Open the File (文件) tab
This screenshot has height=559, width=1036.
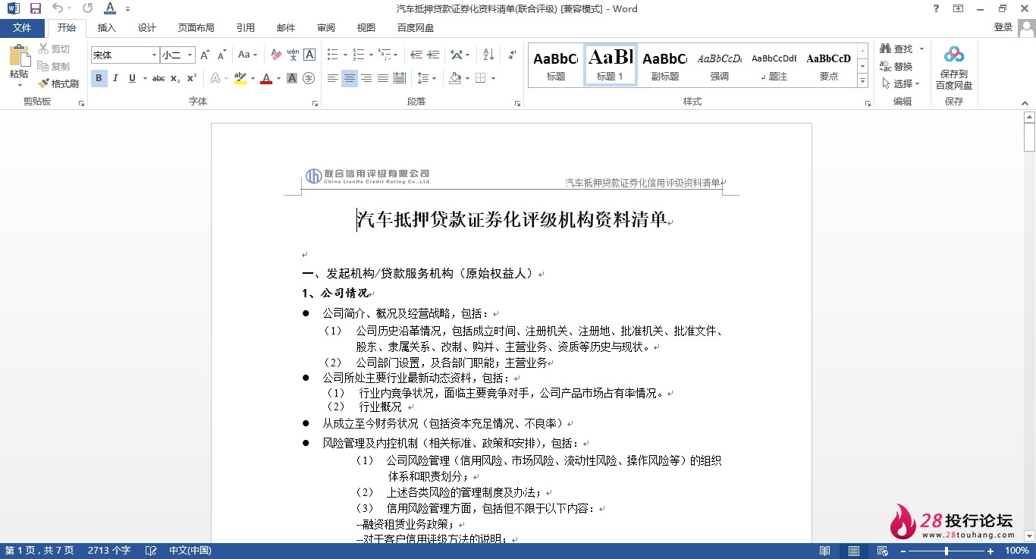coord(22,28)
